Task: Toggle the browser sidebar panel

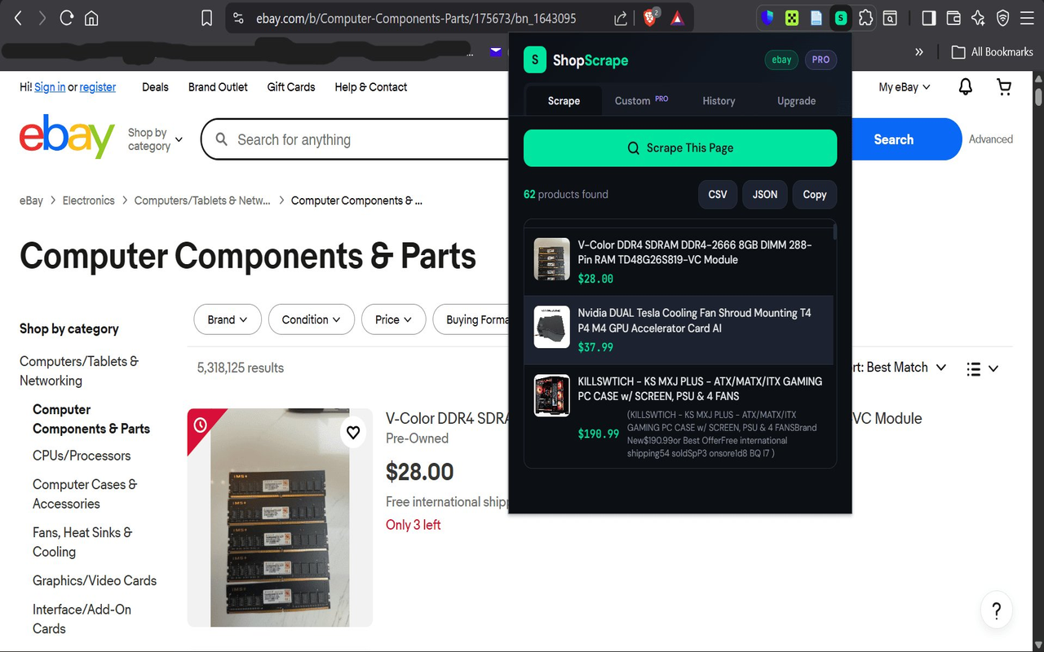Action: [929, 18]
